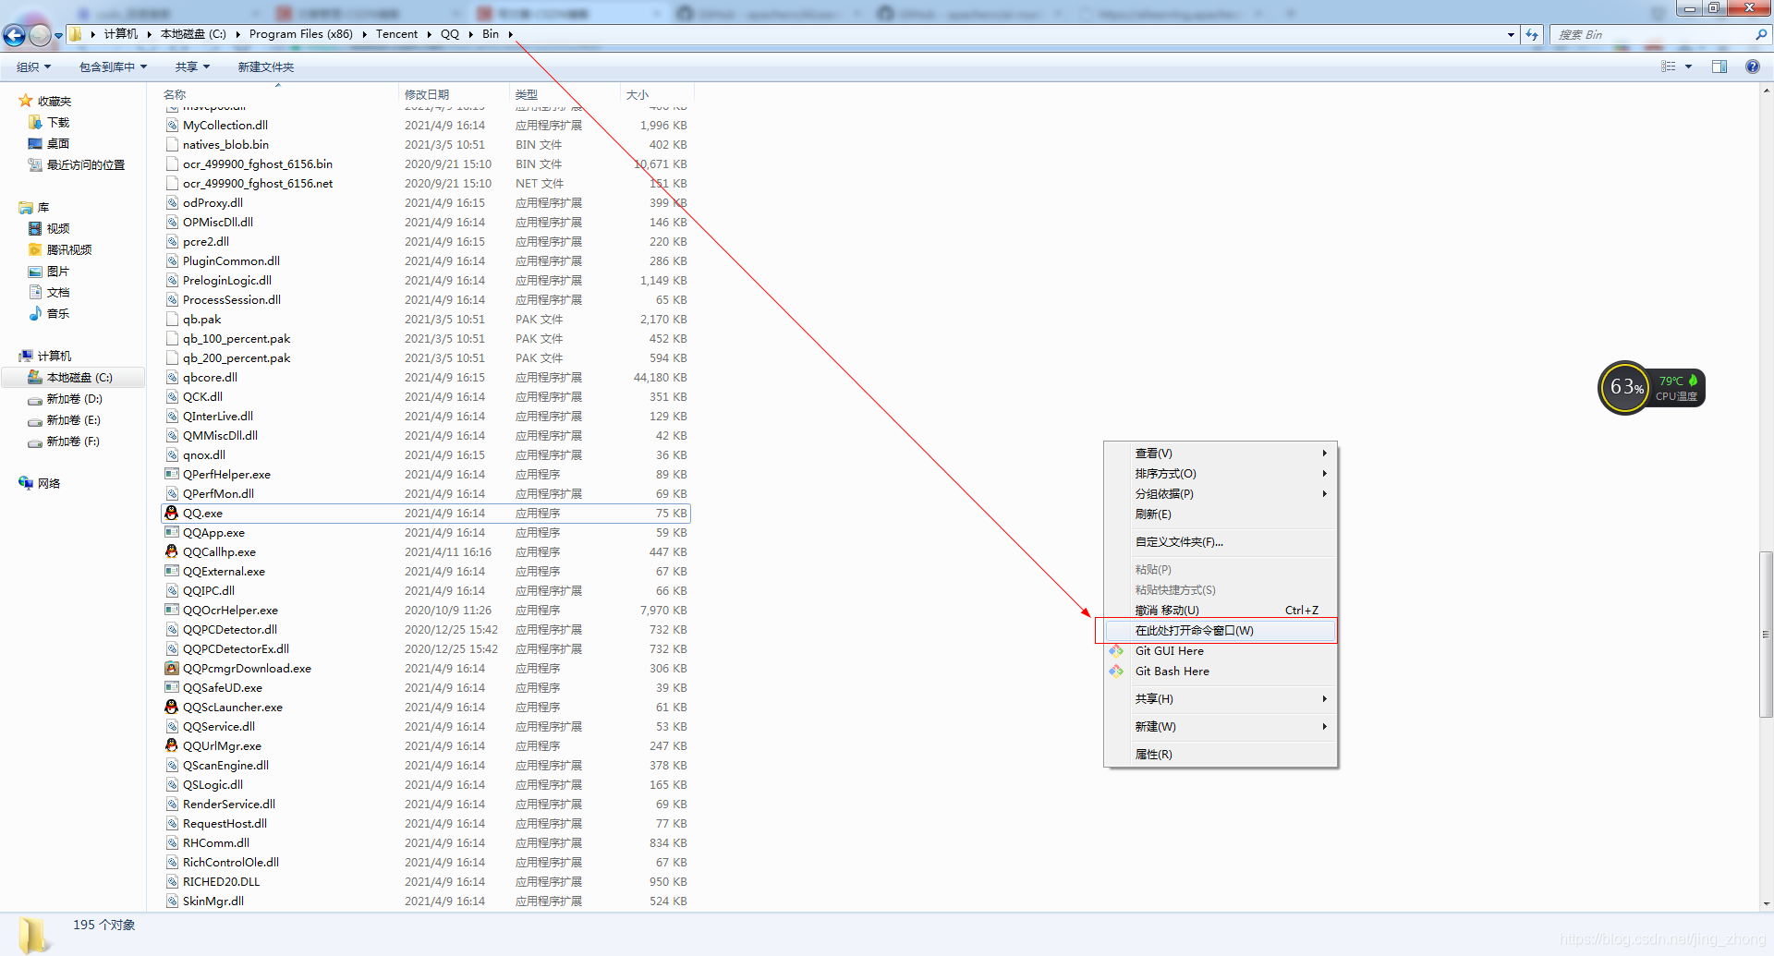The height and width of the screenshot is (956, 1774).
Task: Choose 属性(R) in context menu
Action: click(1221, 754)
